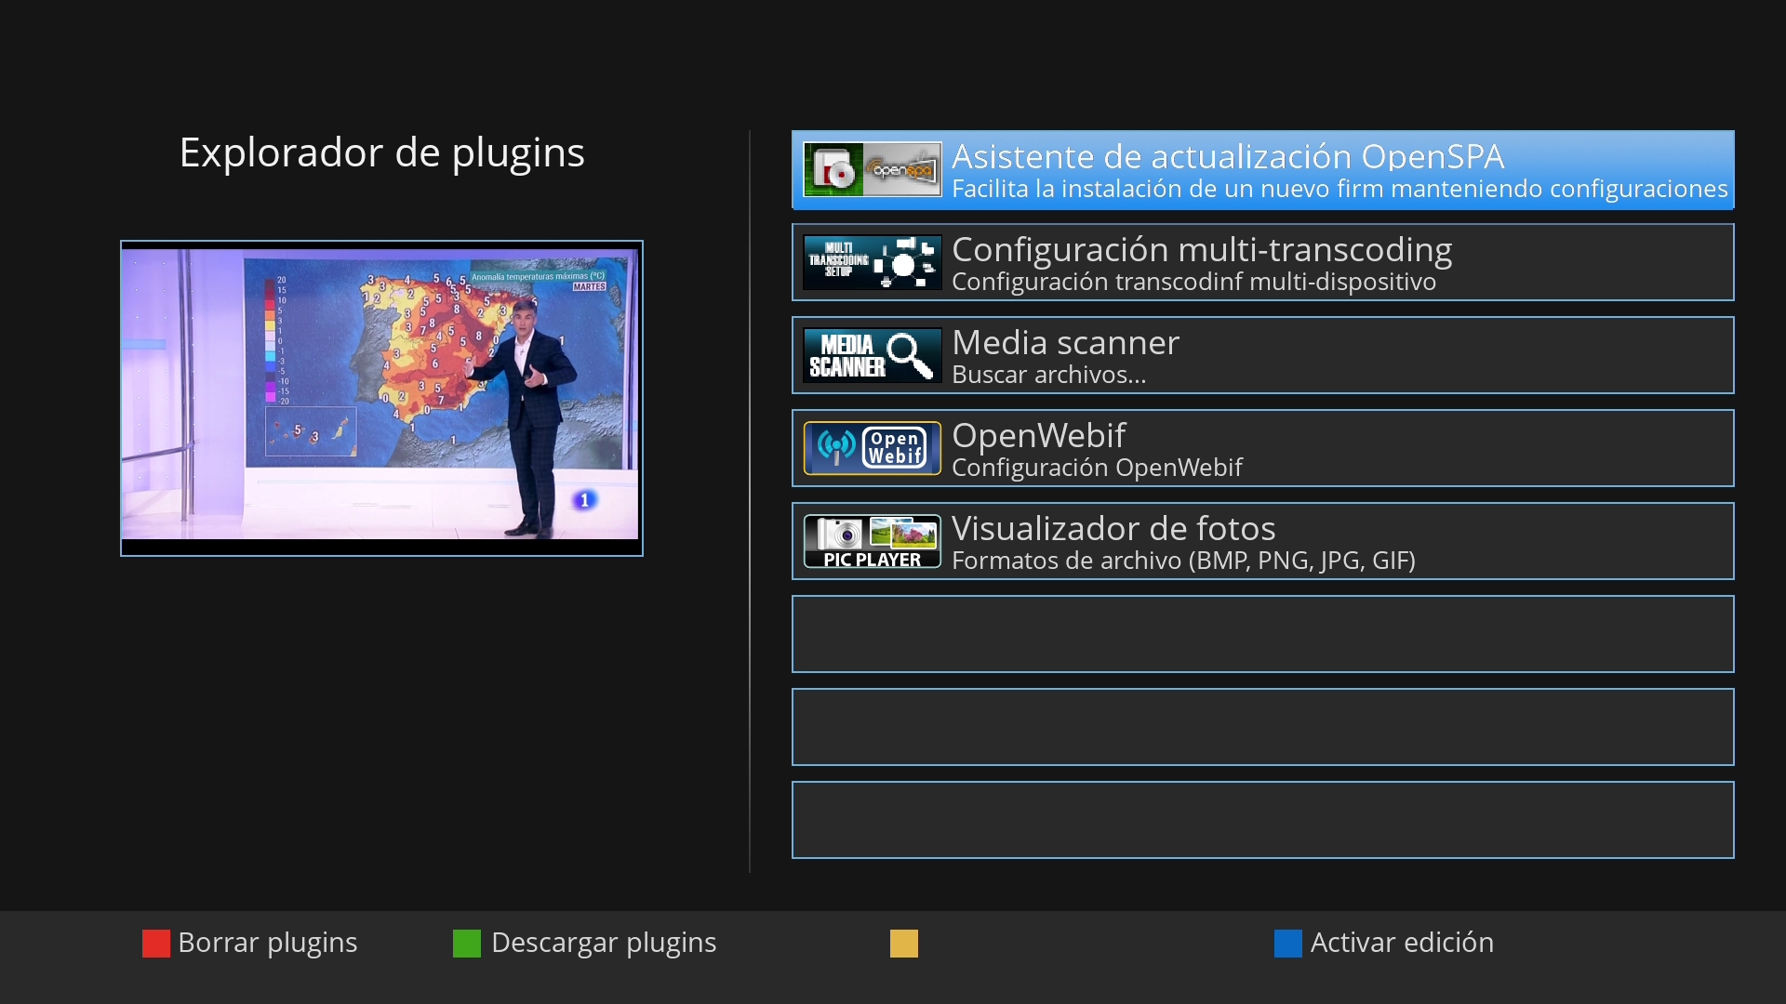Open Configuración multi-transcoding plugin

(x=1201, y=249)
